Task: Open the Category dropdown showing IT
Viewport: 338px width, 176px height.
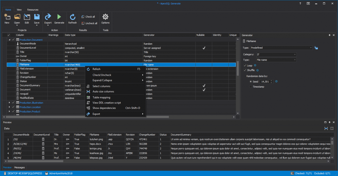Action: point(276,54)
